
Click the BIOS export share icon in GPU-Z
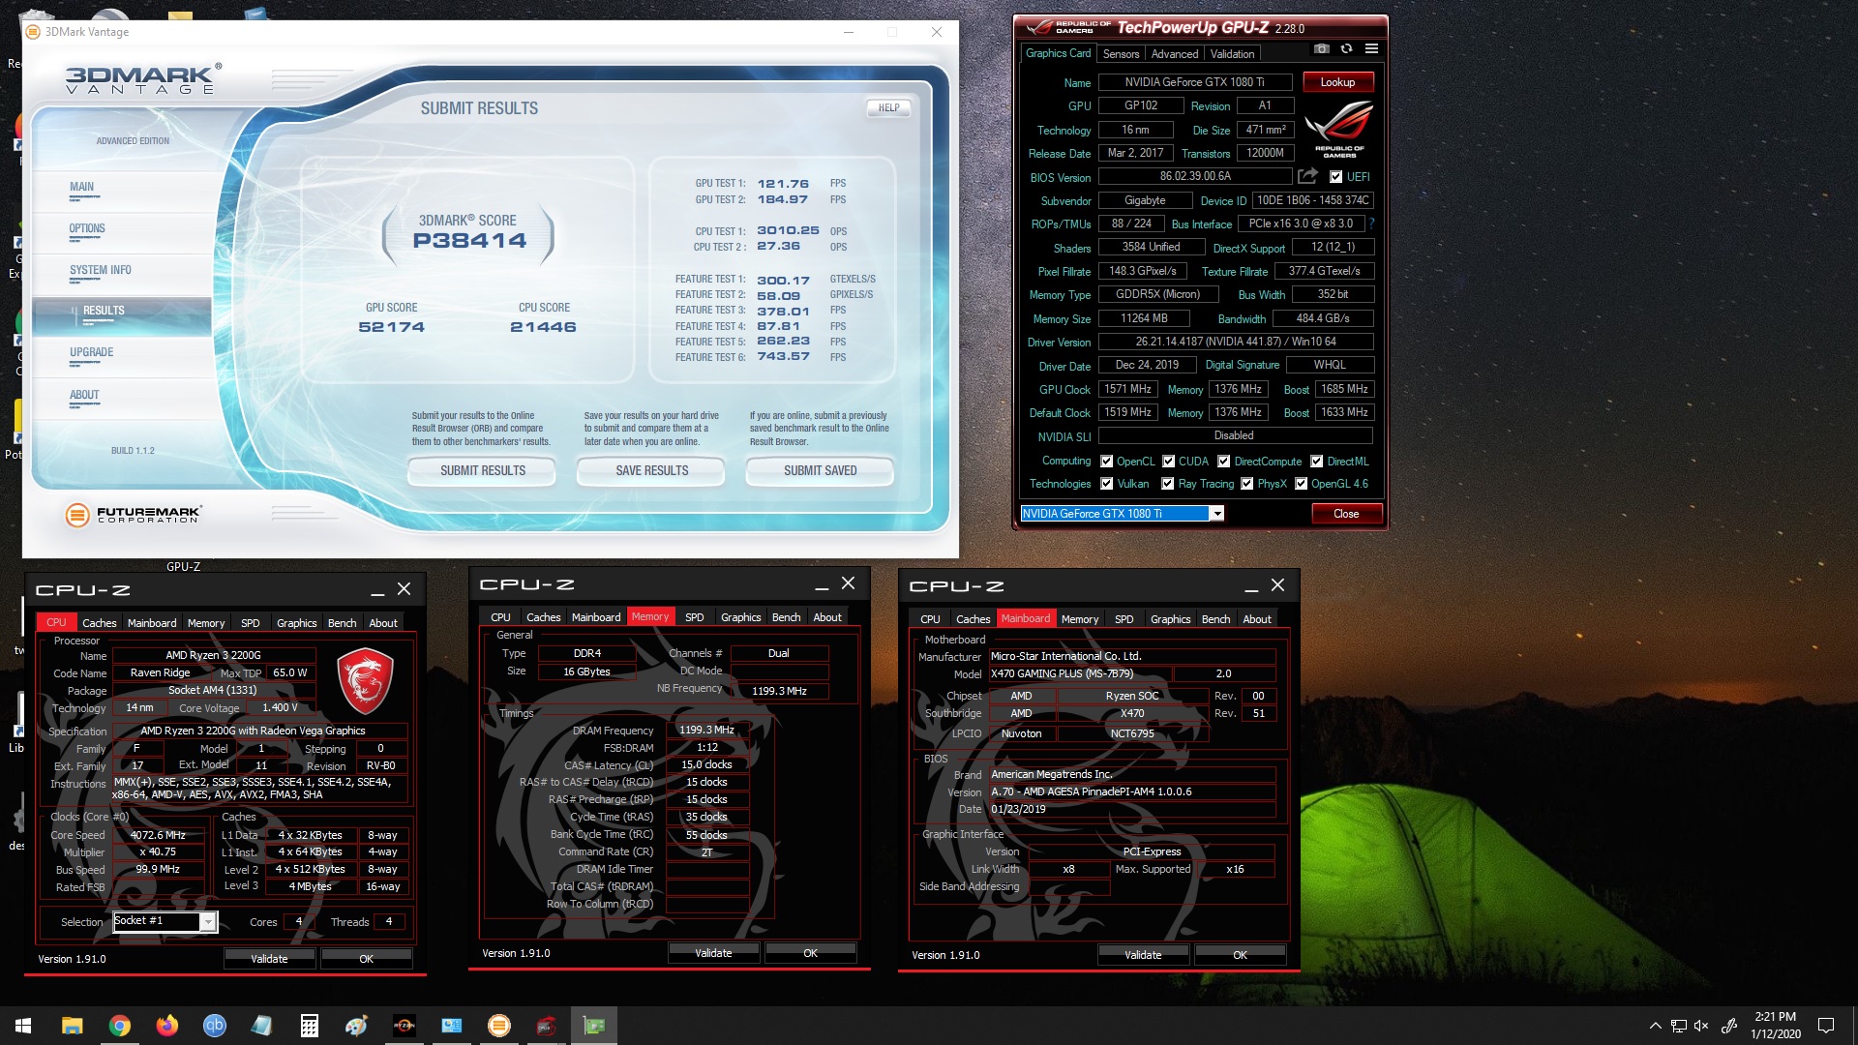[x=1307, y=176]
